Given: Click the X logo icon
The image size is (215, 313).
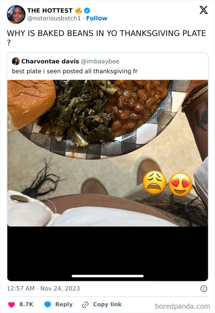Looking at the screenshot, I should (203, 10).
